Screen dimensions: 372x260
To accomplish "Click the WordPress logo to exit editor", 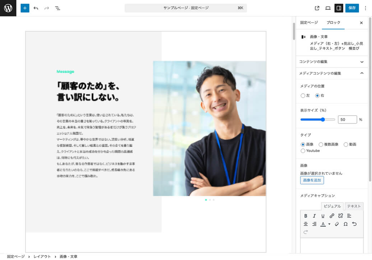I will 8,8.
